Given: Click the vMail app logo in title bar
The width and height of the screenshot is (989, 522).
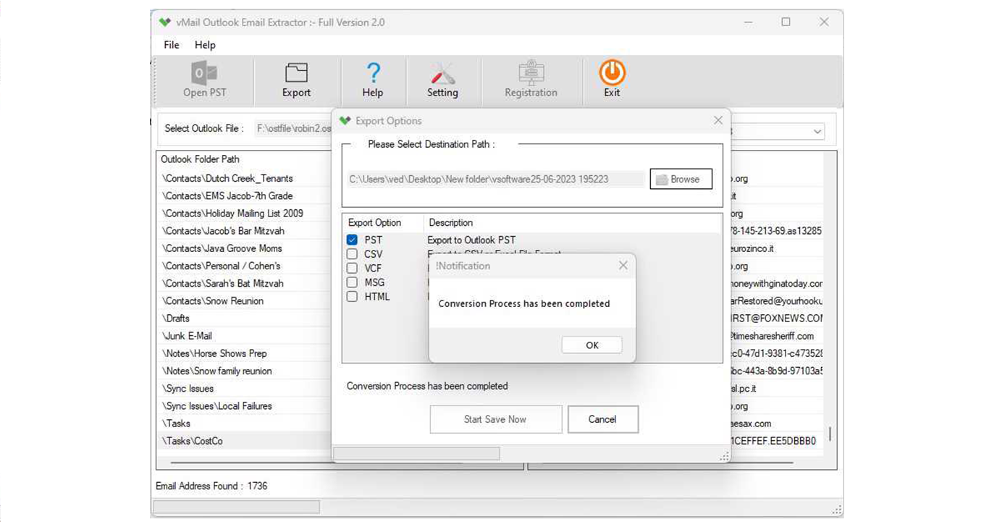Looking at the screenshot, I should pyautogui.click(x=166, y=22).
